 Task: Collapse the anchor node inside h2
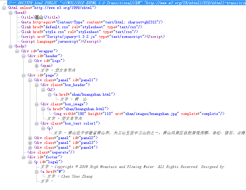point(49,95)
